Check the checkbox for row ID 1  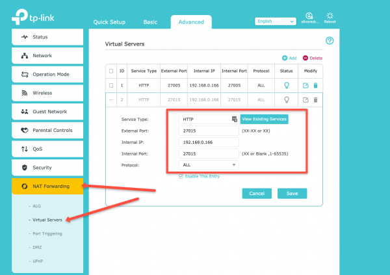[x=111, y=85]
